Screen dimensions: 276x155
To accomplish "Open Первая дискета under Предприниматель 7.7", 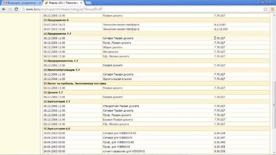I will [113, 65].
